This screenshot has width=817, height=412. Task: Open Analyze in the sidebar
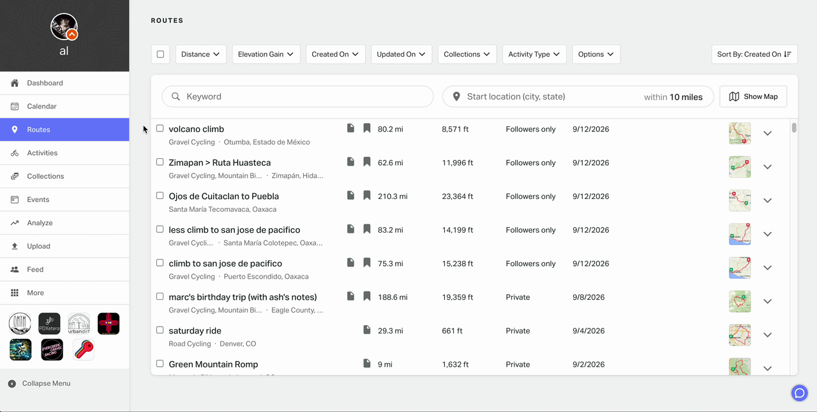pos(64,223)
